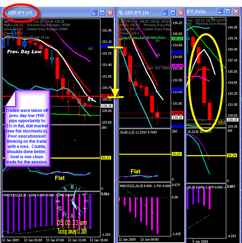Viewport: 242px width, 243px height.
Task: Close the GBPJPY,H4 chart window
Action: click(x=181, y=13)
